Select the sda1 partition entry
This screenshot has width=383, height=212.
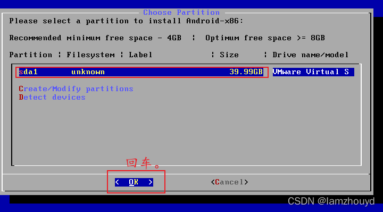point(141,72)
